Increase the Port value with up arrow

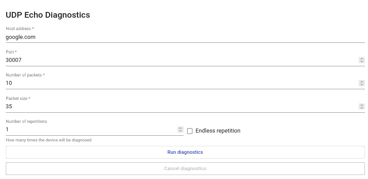(x=361, y=59)
